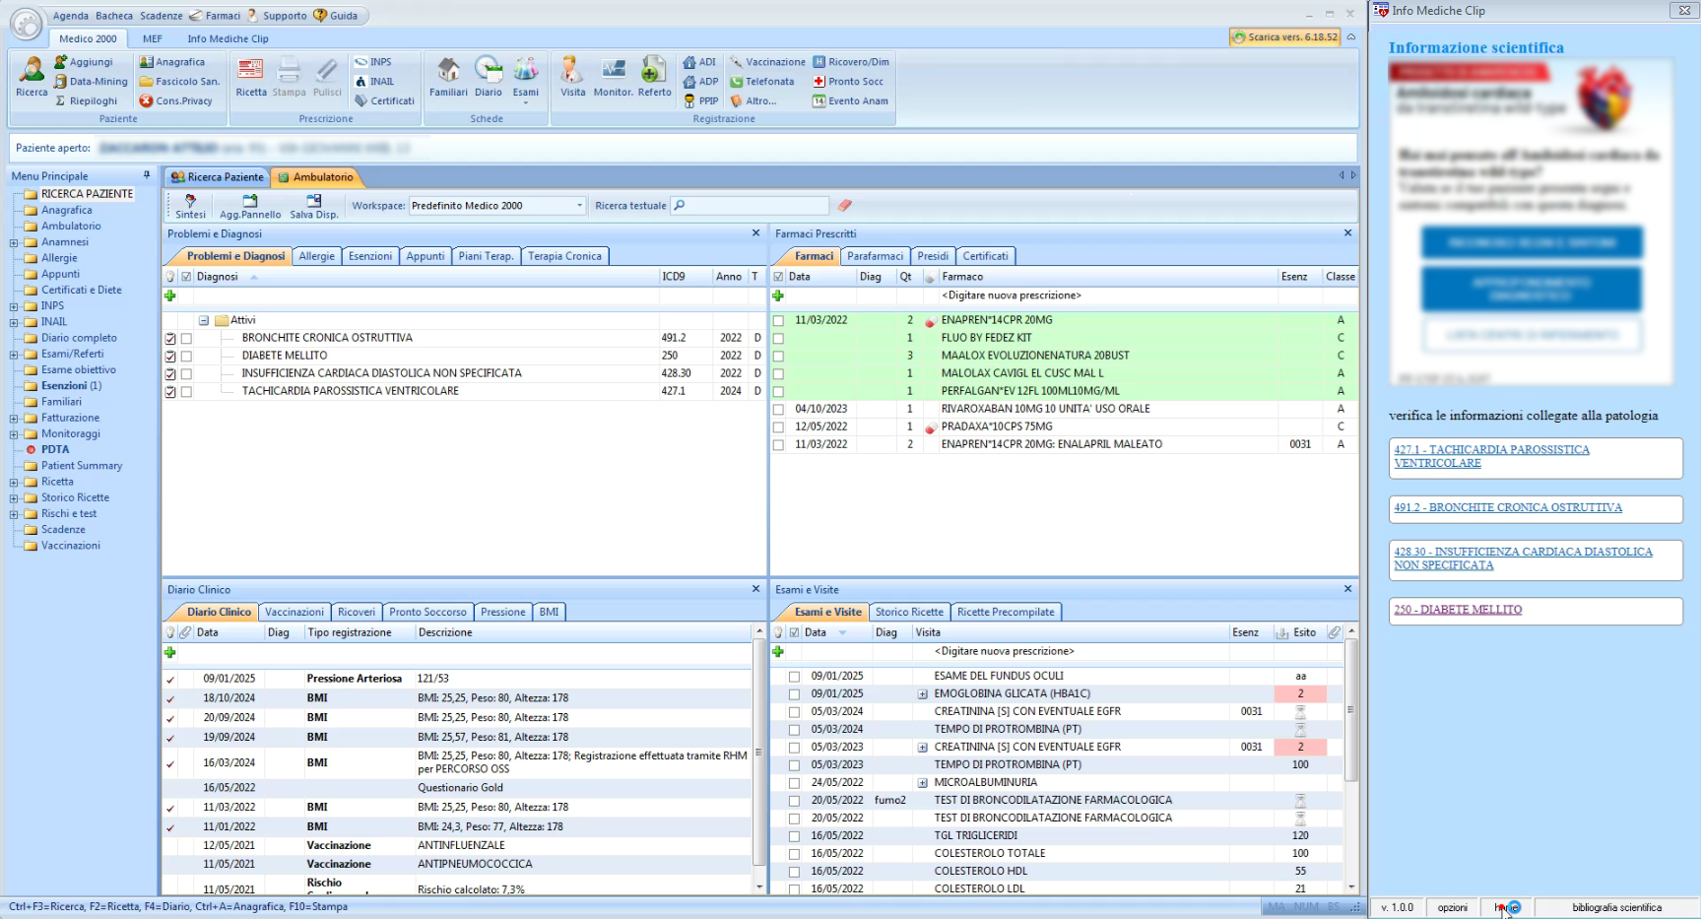Check the RIVAROXABAN 10MG prescription checkbox
The width and height of the screenshot is (1701, 919).
pos(778,410)
